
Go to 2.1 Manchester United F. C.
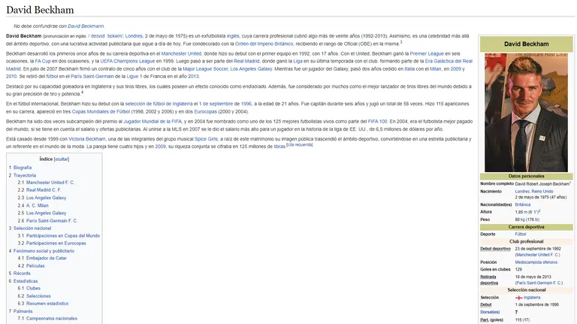(x=50, y=183)
